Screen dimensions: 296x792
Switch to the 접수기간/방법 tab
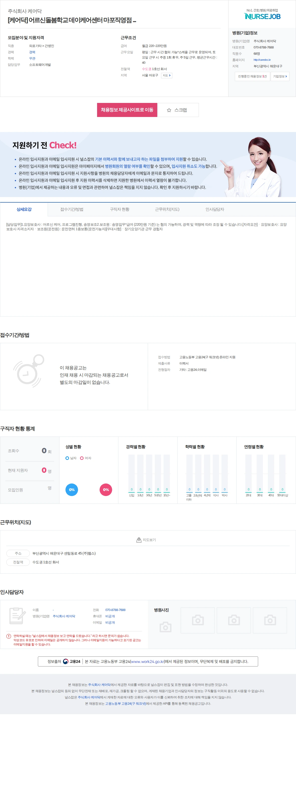[x=72, y=209]
